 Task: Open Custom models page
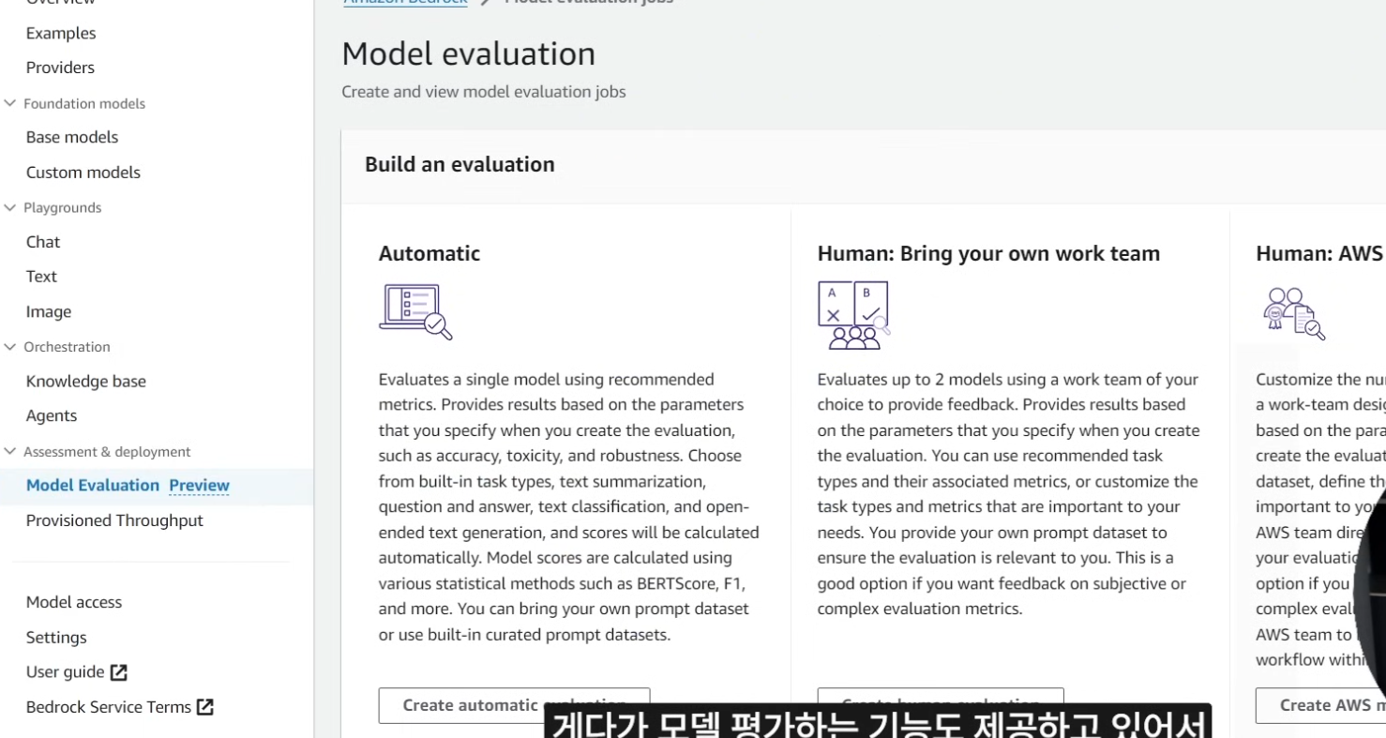(83, 173)
